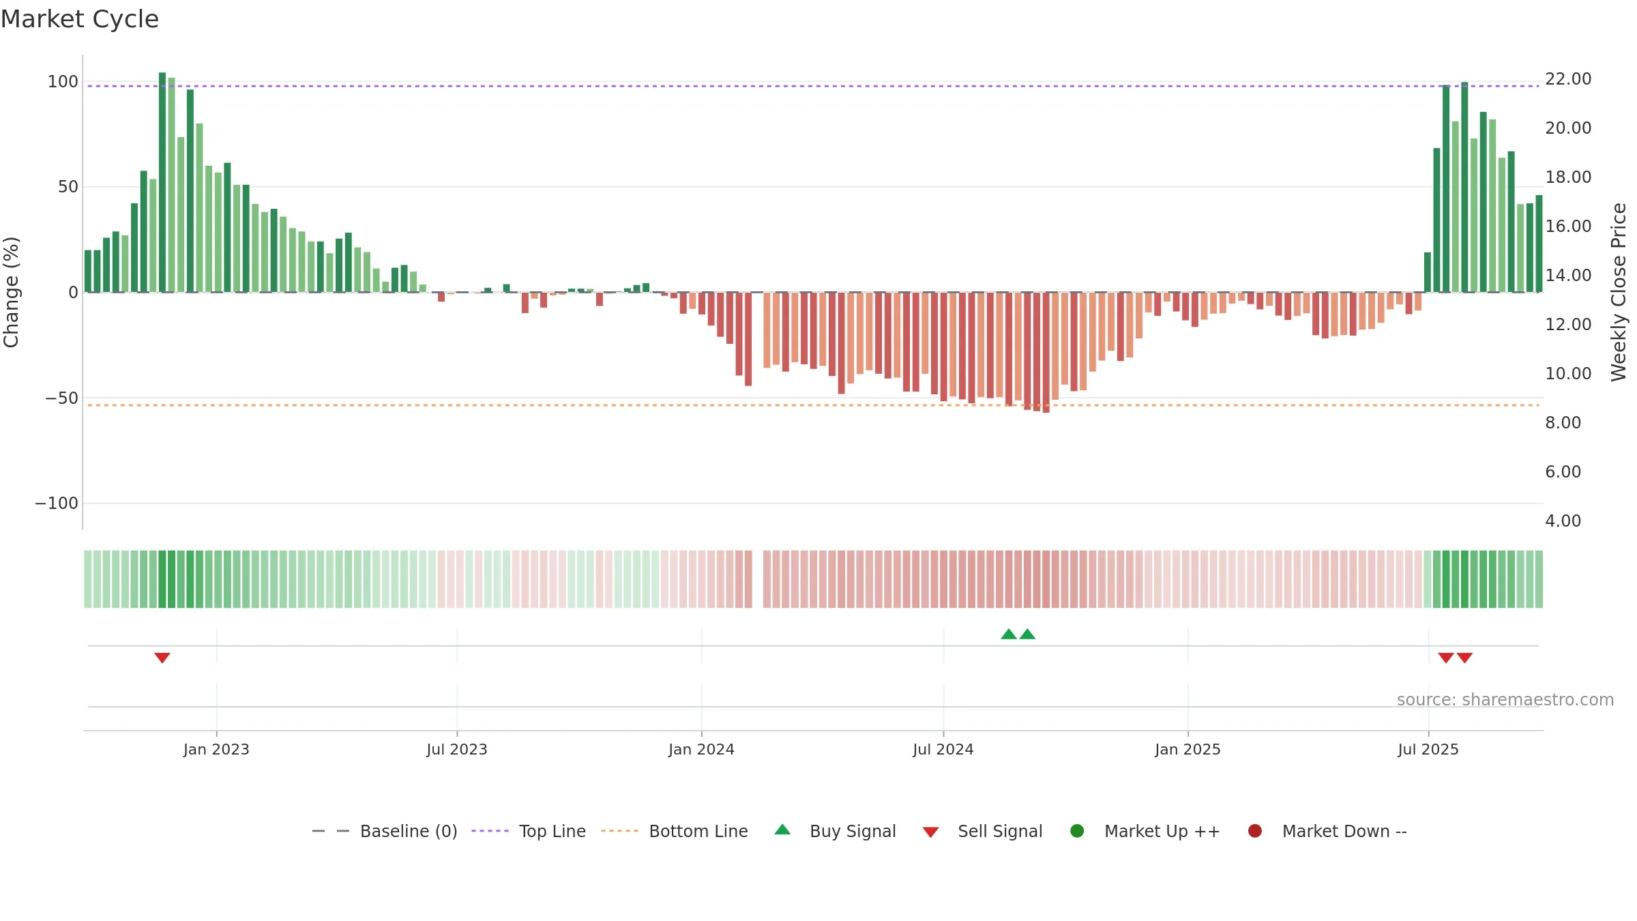The image size is (1637, 921).
Task: Click the Jul 2024 axis label
Action: [943, 750]
